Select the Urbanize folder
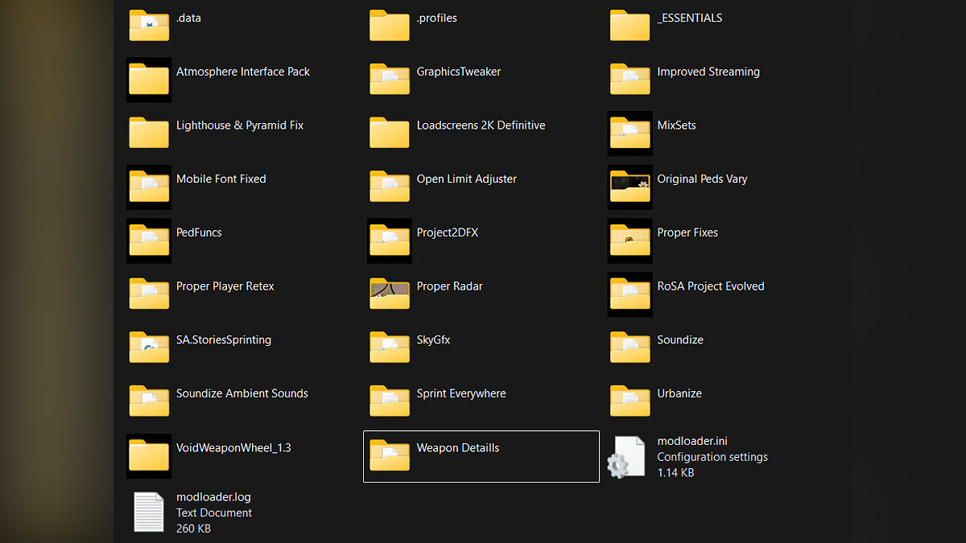 (679, 393)
